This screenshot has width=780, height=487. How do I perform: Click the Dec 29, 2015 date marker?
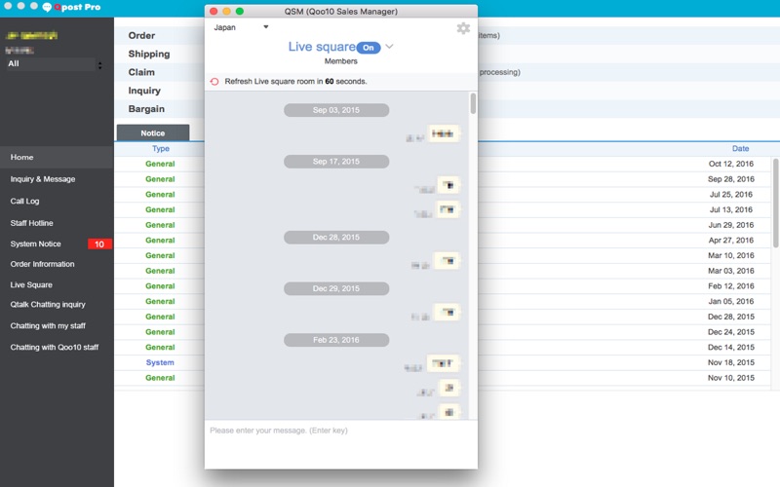(336, 288)
